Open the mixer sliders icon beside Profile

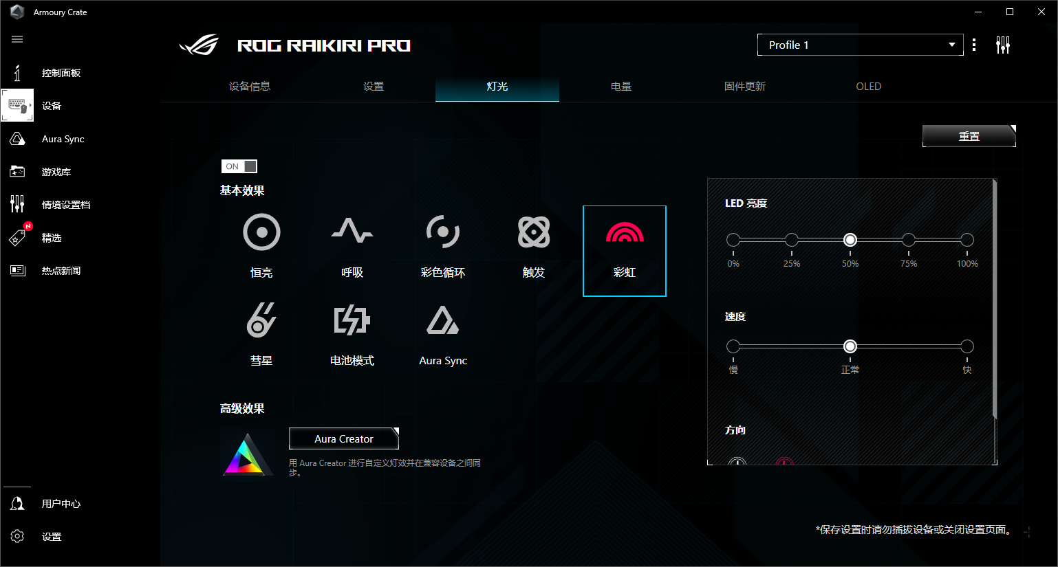(x=1002, y=45)
